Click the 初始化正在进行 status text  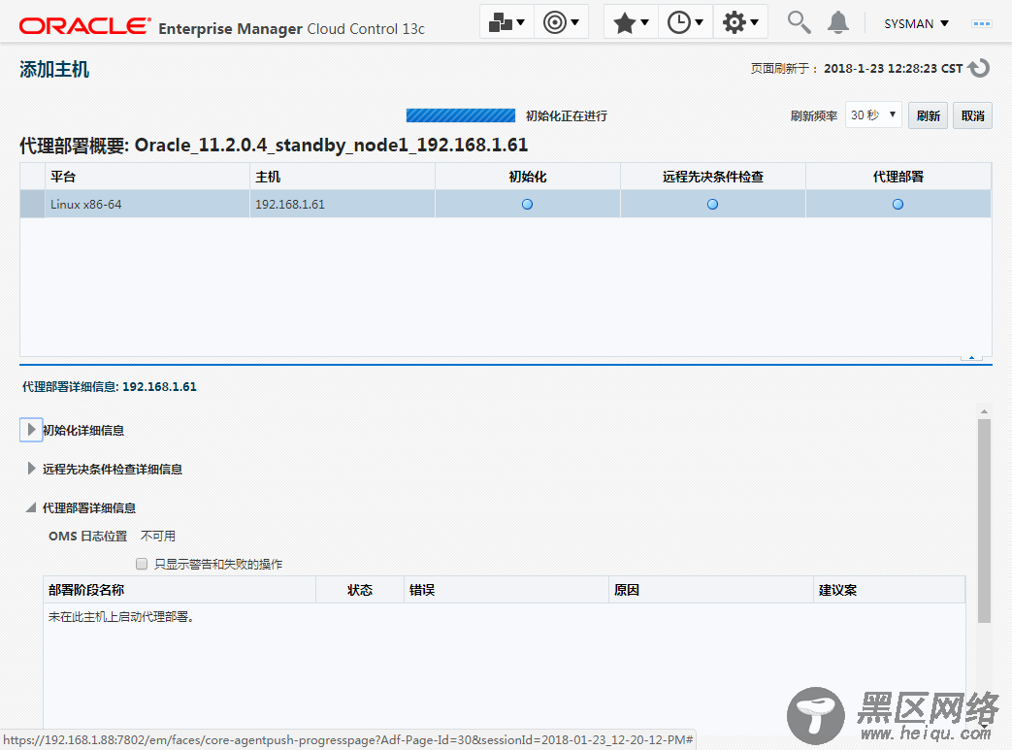pyautogui.click(x=566, y=115)
